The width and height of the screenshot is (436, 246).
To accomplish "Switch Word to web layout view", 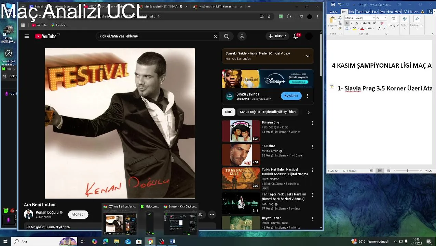I will (x=389, y=170).
